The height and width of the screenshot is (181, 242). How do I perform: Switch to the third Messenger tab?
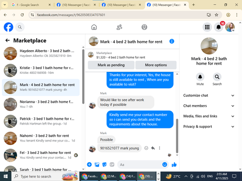pos(167,5)
